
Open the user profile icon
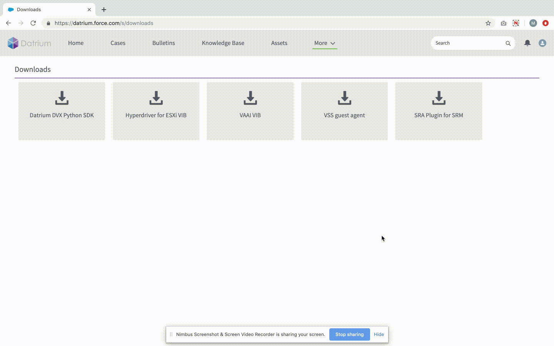542,43
